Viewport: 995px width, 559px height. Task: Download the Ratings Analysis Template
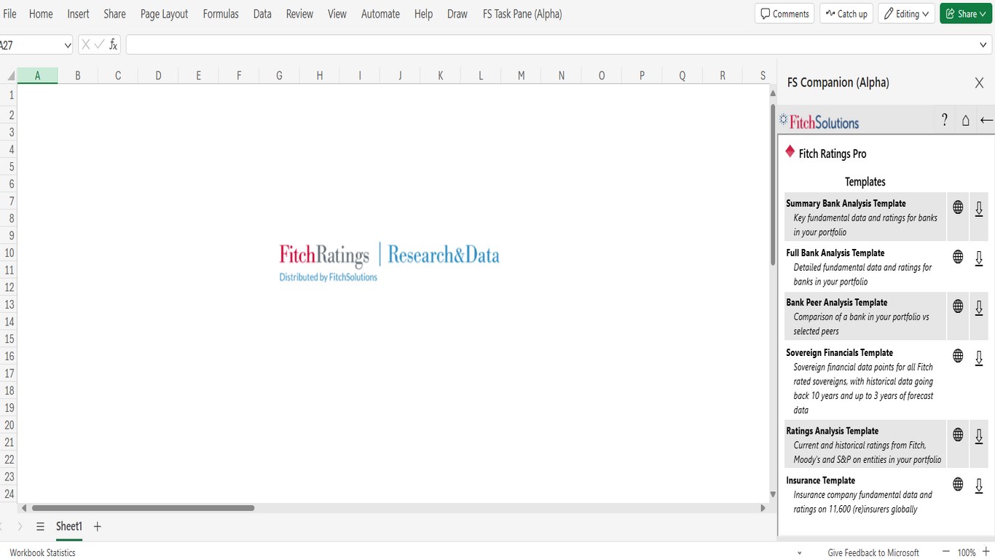979,436
